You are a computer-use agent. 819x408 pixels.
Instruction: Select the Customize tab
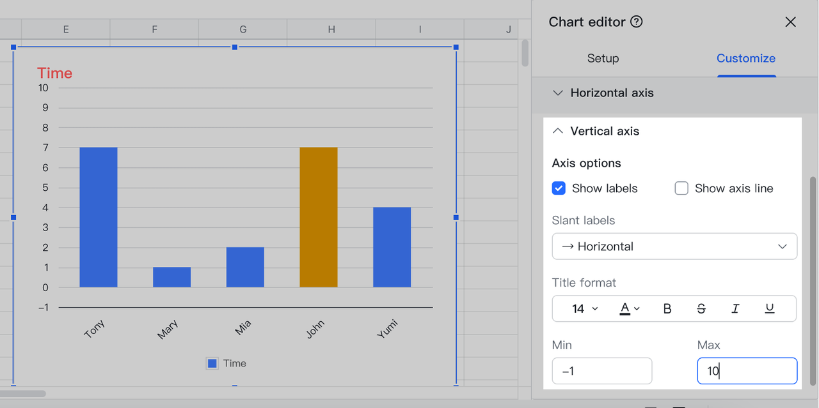[x=746, y=58]
